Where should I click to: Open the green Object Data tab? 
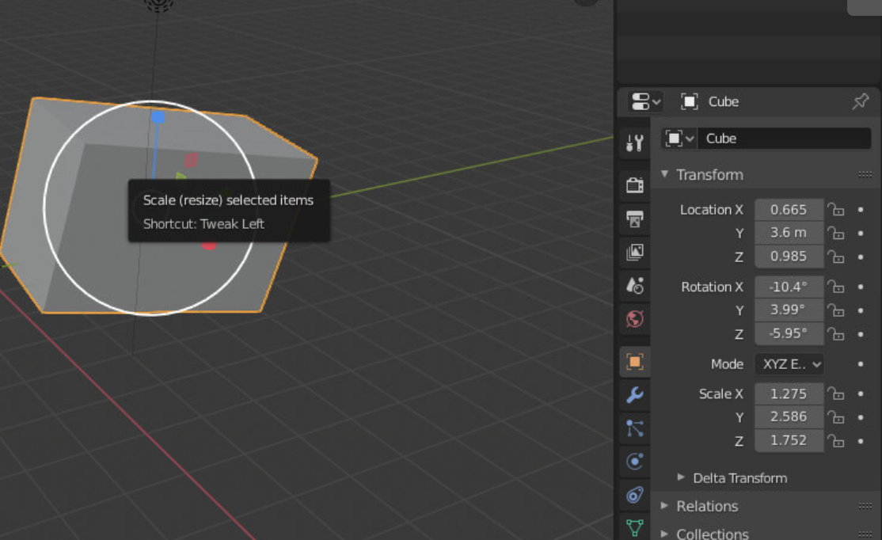click(634, 527)
